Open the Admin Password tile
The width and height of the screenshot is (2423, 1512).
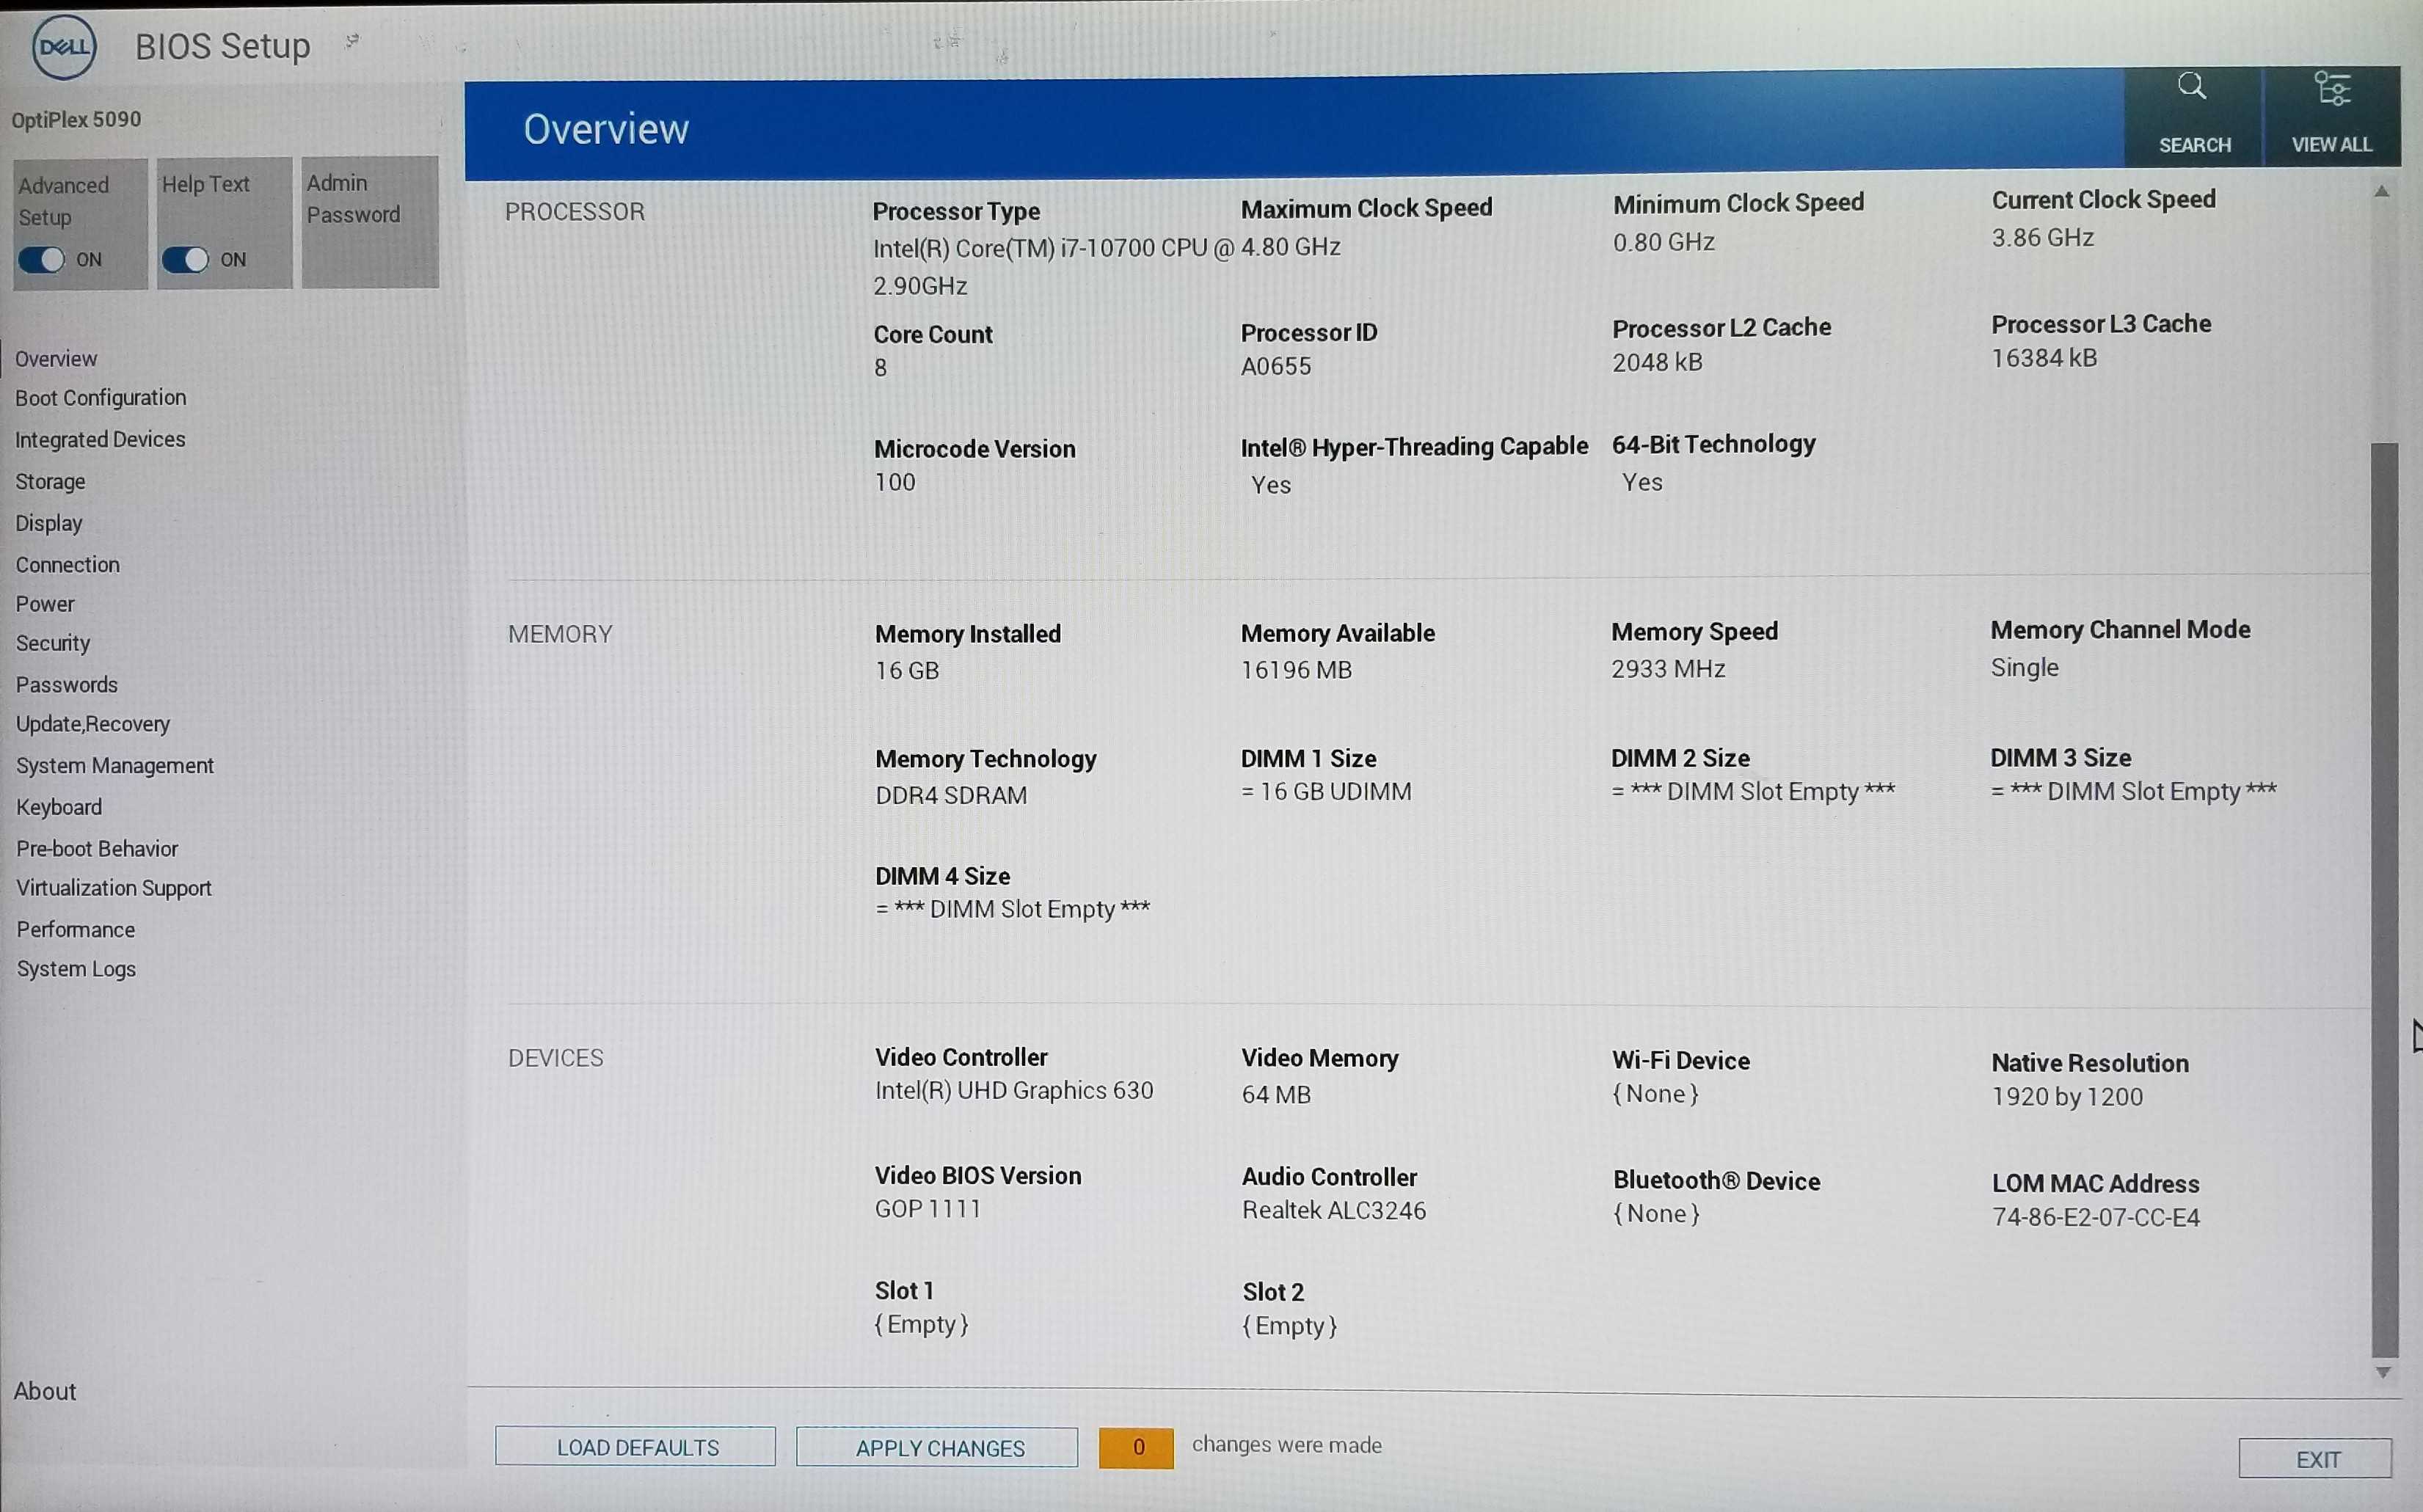(370, 222)
